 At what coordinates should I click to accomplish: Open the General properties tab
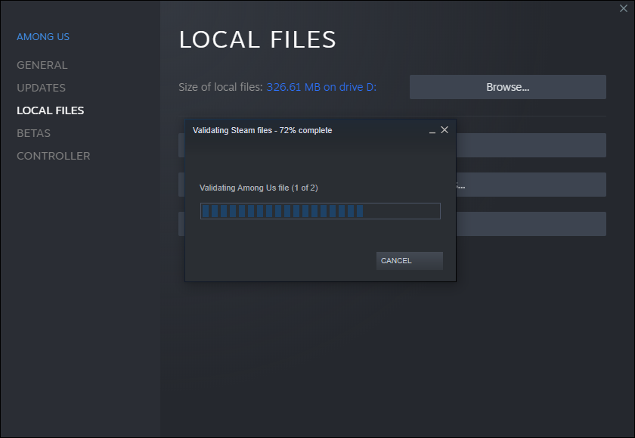pyautogui.click(x=42, y=65)
